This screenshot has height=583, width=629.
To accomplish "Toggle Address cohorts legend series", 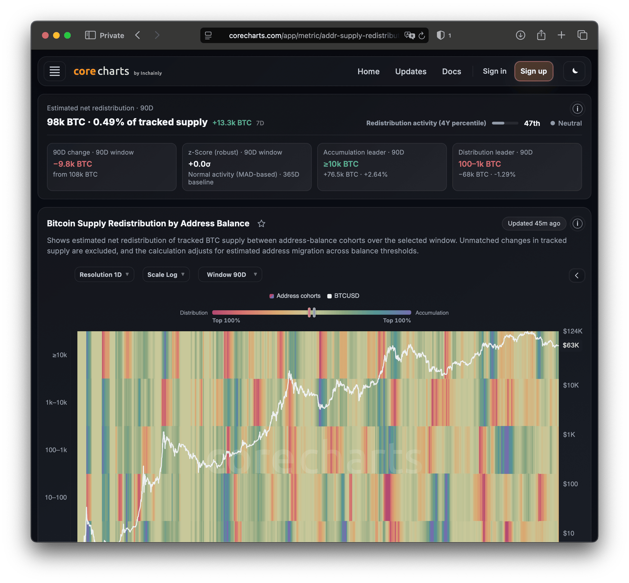I will tap(295, 296).
